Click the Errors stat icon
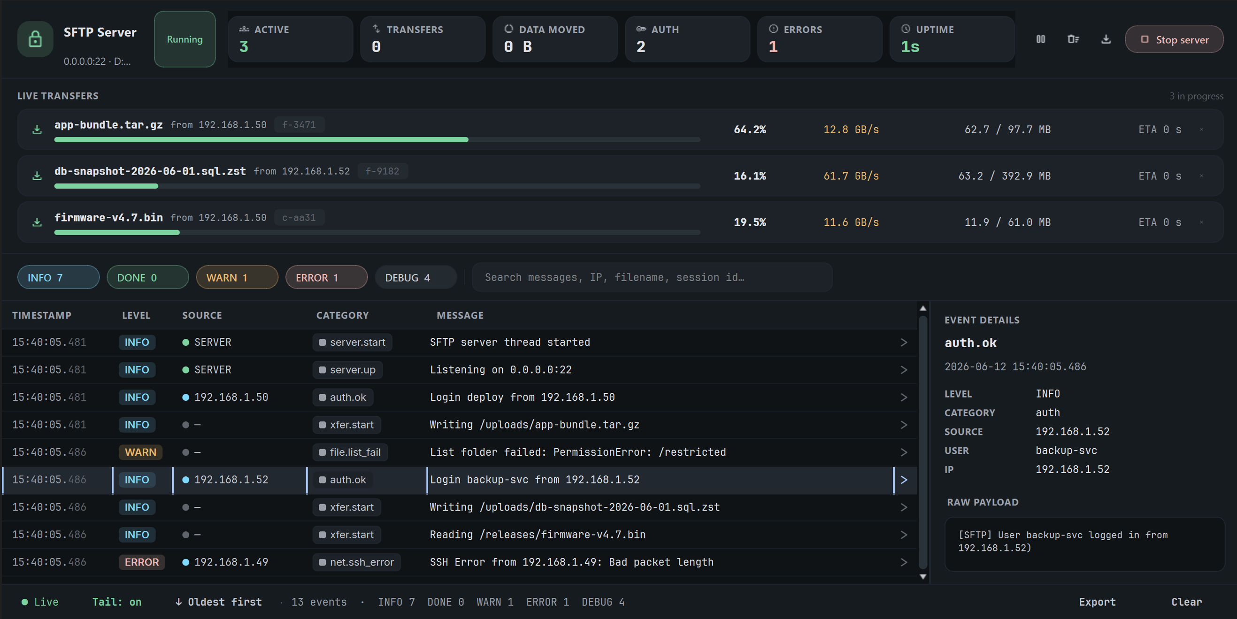This screenshot has width=1237, height=619. point(773,29)
